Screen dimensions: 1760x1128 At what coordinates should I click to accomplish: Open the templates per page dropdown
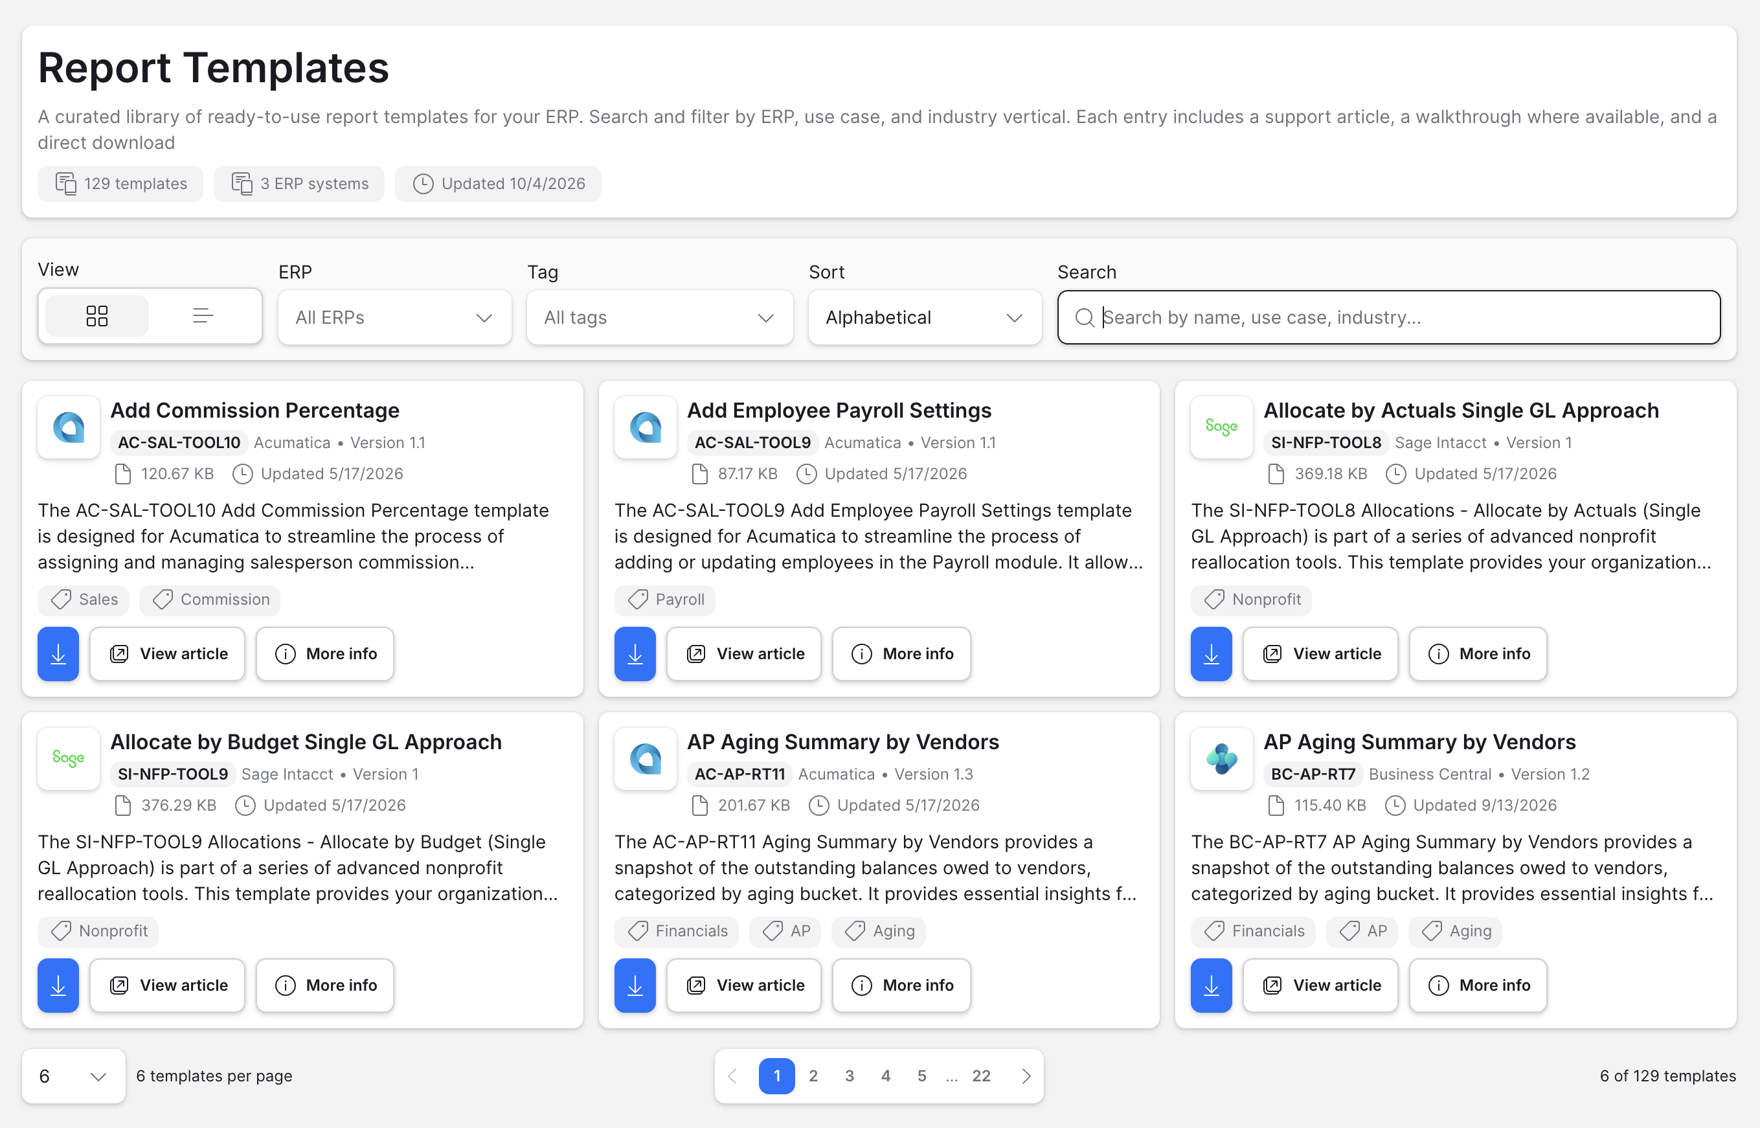pos(73,1076)
